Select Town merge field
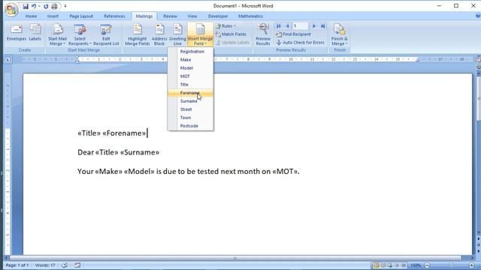The width and height of the screenshot is (481, 270). pyautogui.click(x=190, y=118)
